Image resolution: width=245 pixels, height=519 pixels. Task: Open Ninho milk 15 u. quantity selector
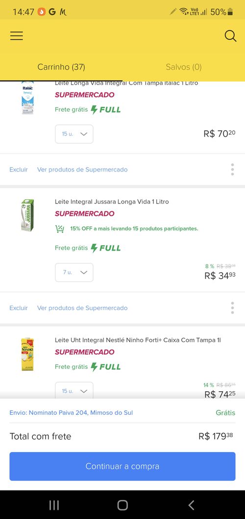click(74, 391)
